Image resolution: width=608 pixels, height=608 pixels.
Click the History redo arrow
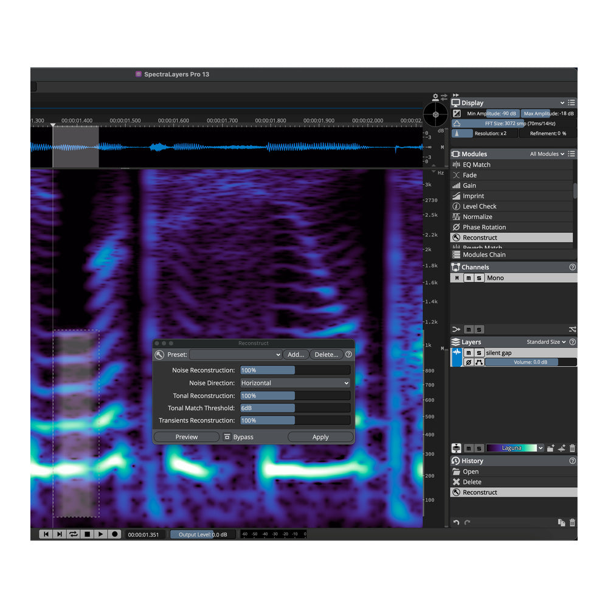pos(467,523)
